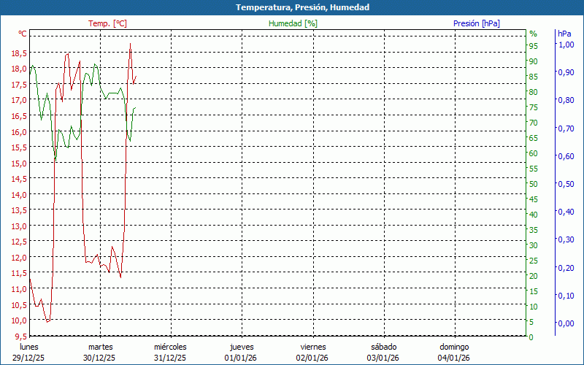Choose the jueves 01/01/26 date label
This screenshot has width=584, height=365.
[242, 353]
